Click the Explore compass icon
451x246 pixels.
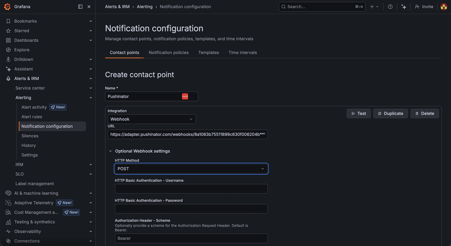point(8,50)
